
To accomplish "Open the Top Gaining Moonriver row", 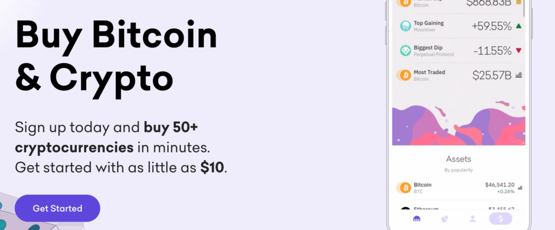I will point(459,26).
